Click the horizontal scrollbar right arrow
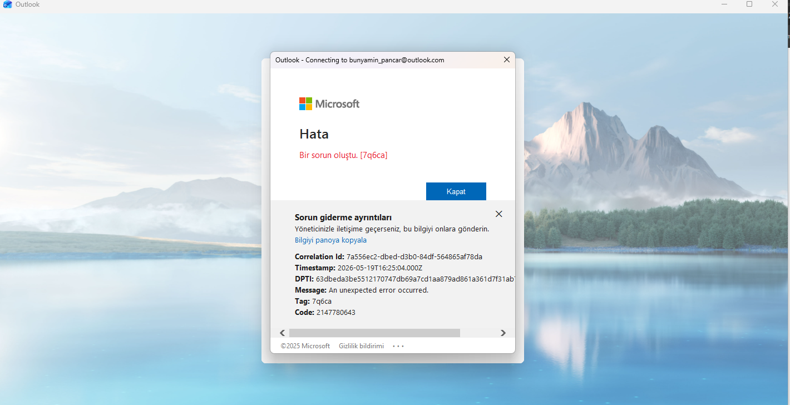Viewport: 790px width, 405px height. point(503,333)
